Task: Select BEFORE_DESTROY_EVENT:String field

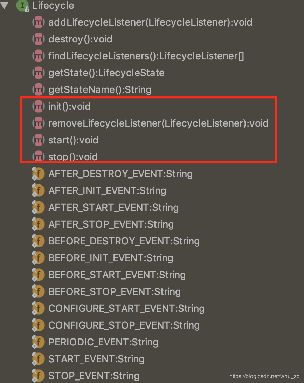Action: click(124, 241)
